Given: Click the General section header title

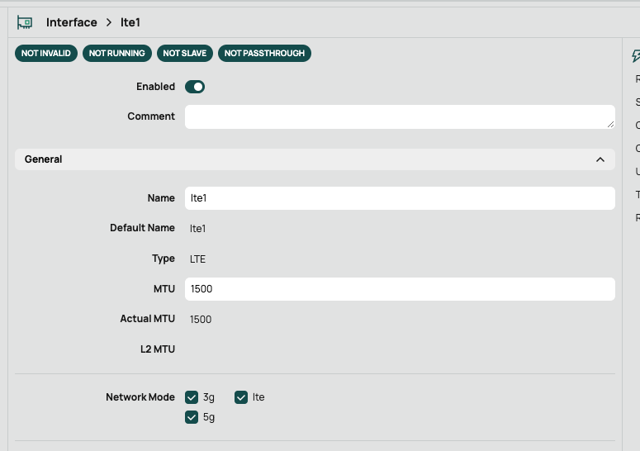Looking at the screenshot, I should point(44,159).
